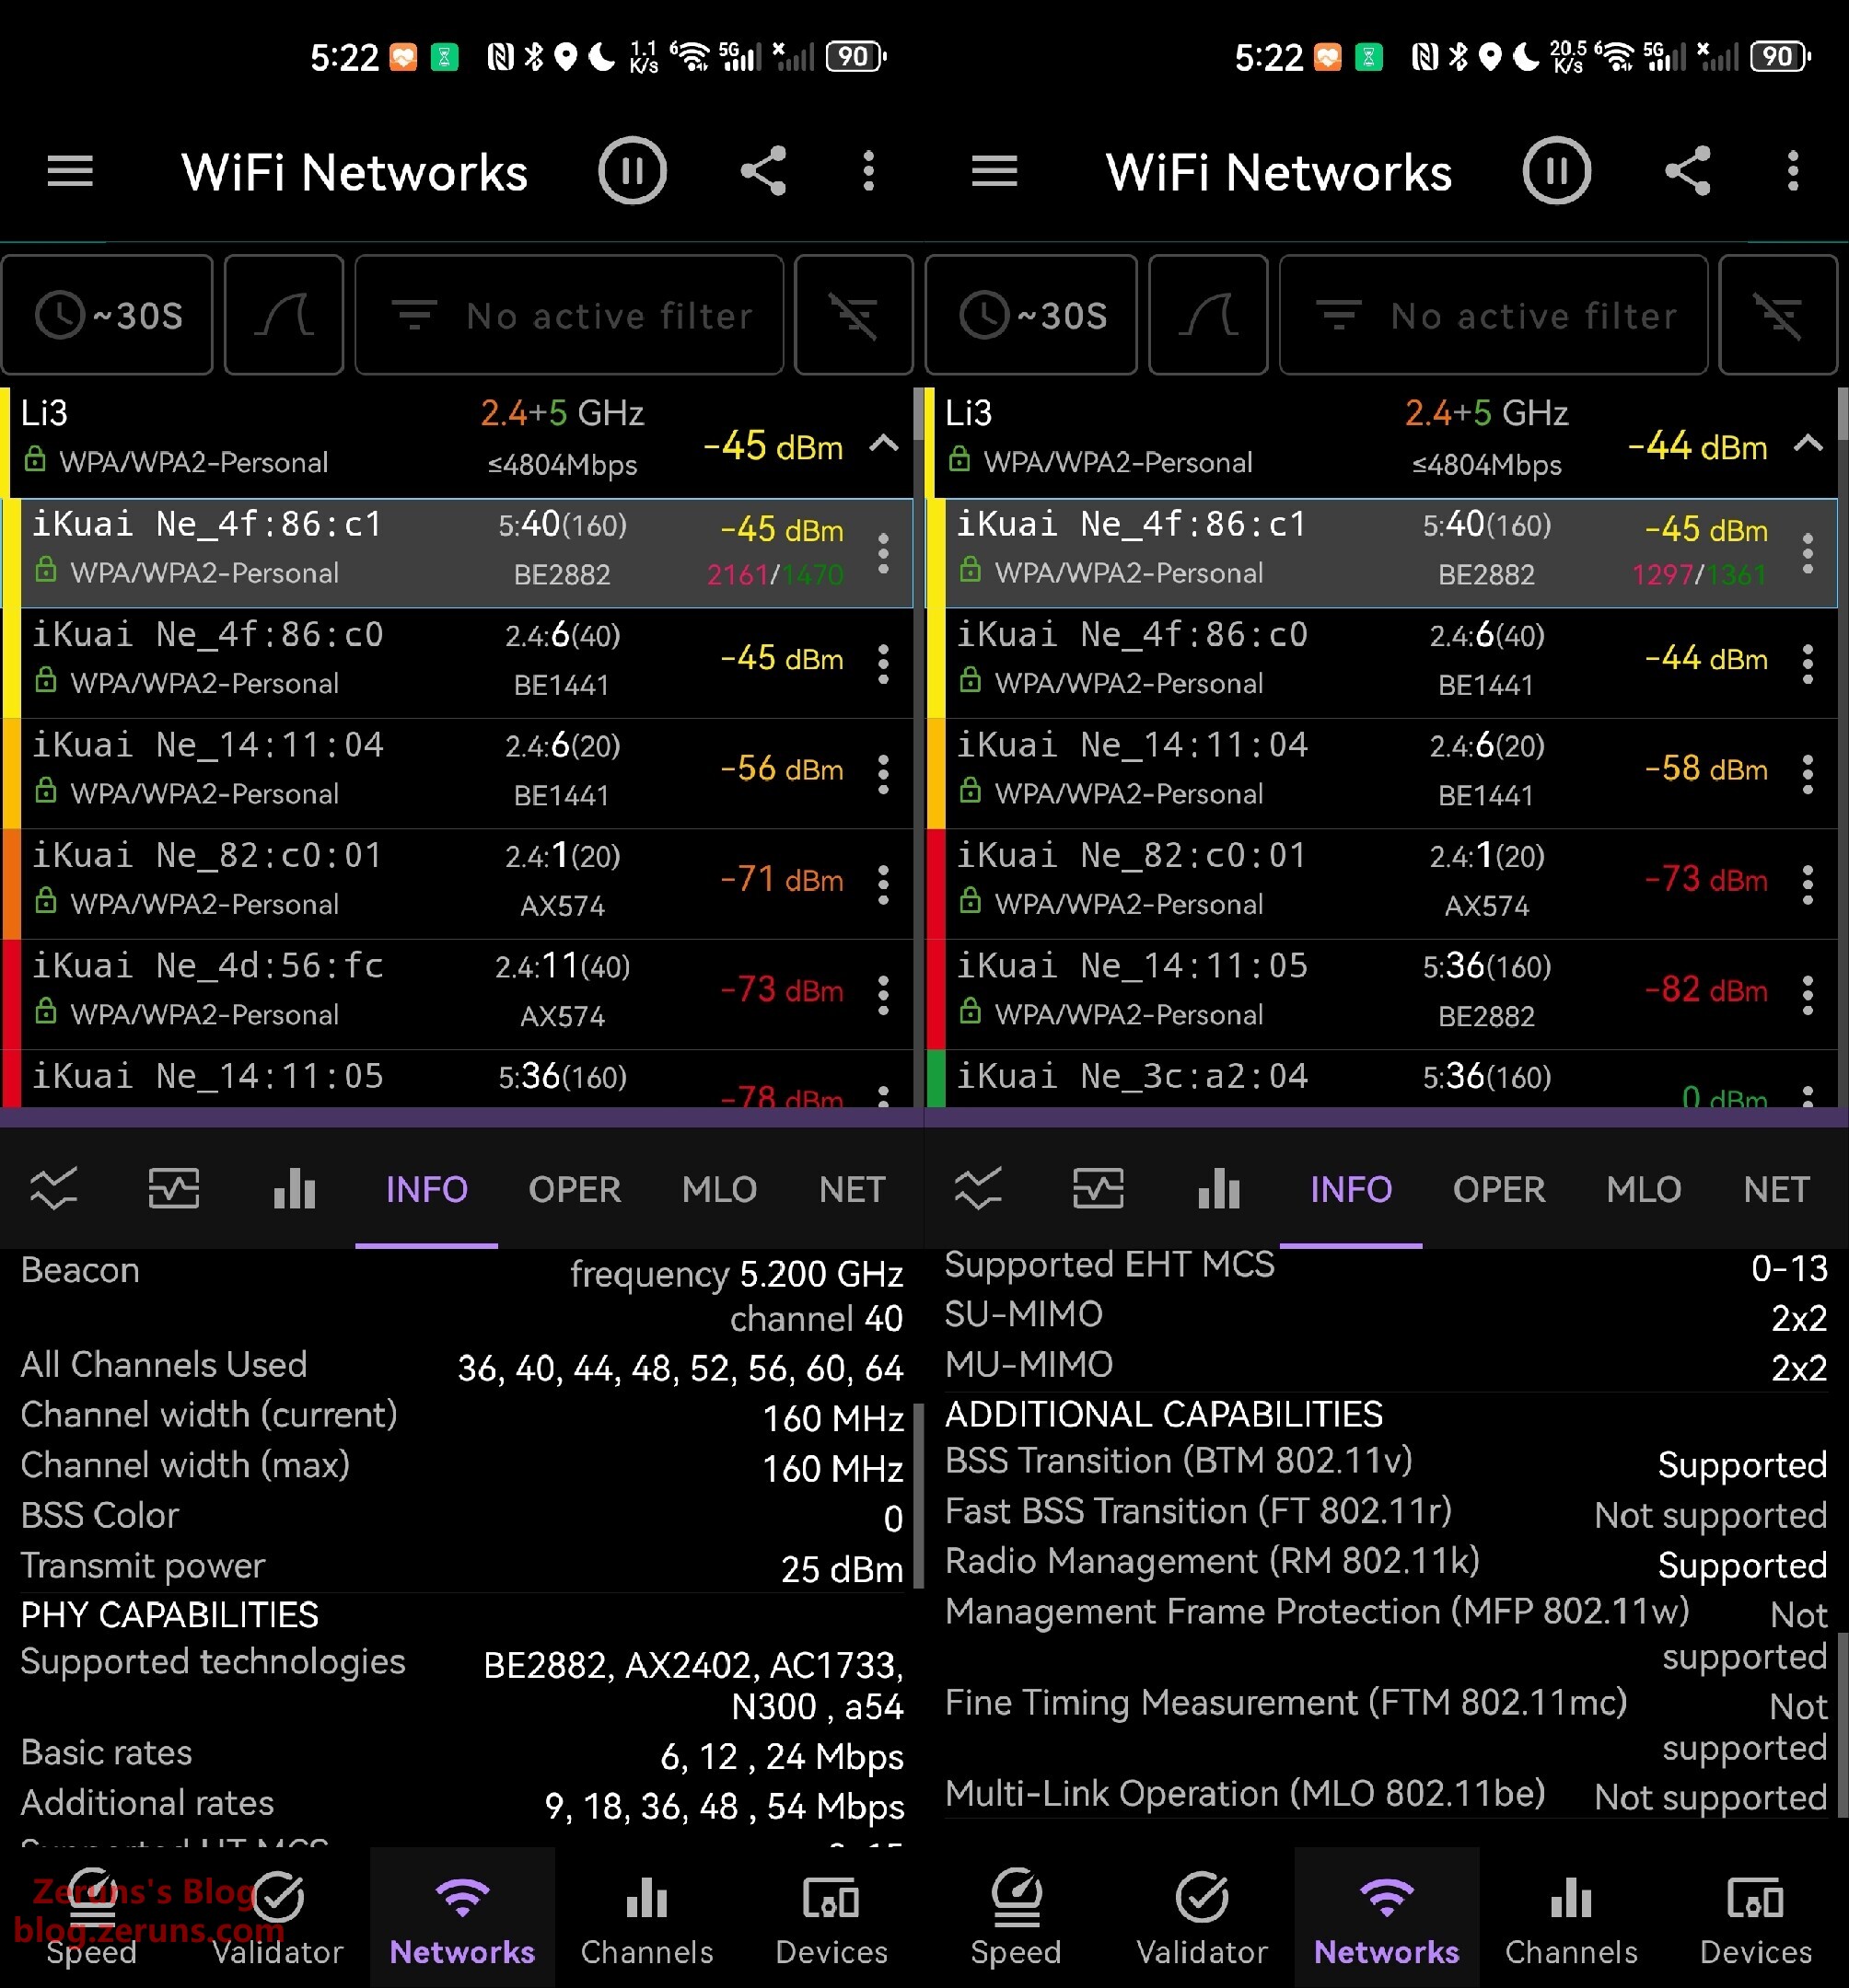Open 'No active filter' selector on right
1849x1988 pixels.
[1493, 315]
